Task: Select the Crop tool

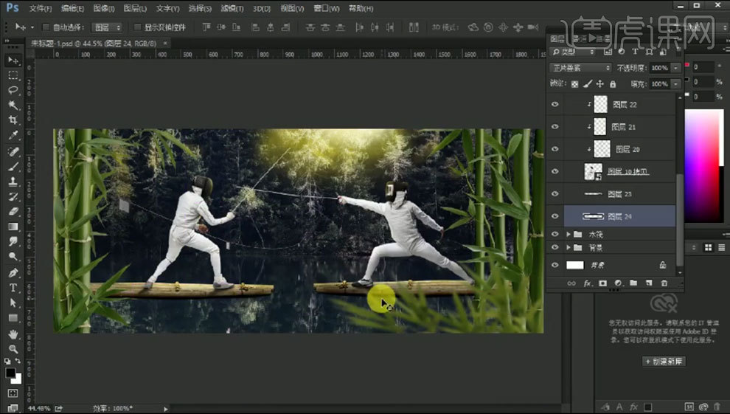Action: point(13,120)
